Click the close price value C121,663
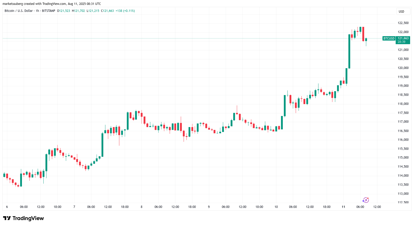 click(107, 11)
